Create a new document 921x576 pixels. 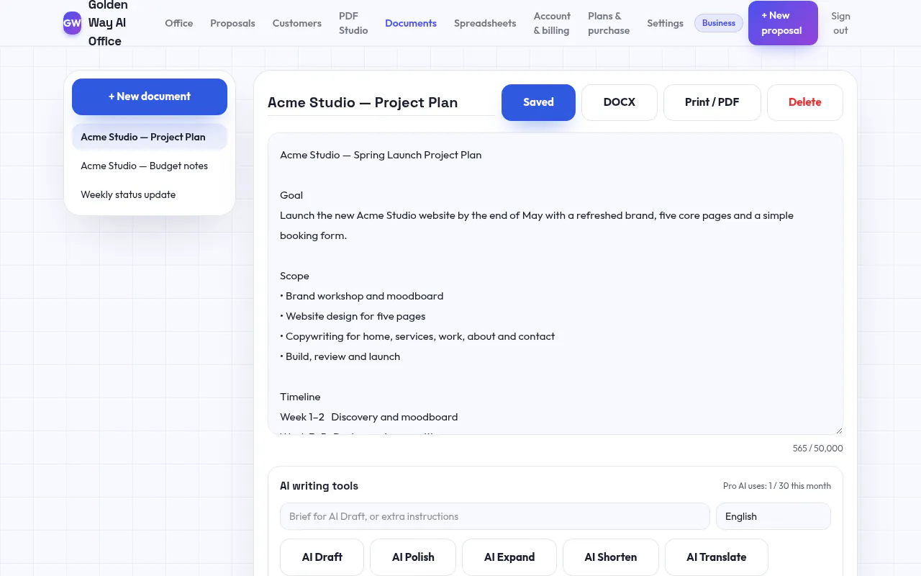(150, 96)
